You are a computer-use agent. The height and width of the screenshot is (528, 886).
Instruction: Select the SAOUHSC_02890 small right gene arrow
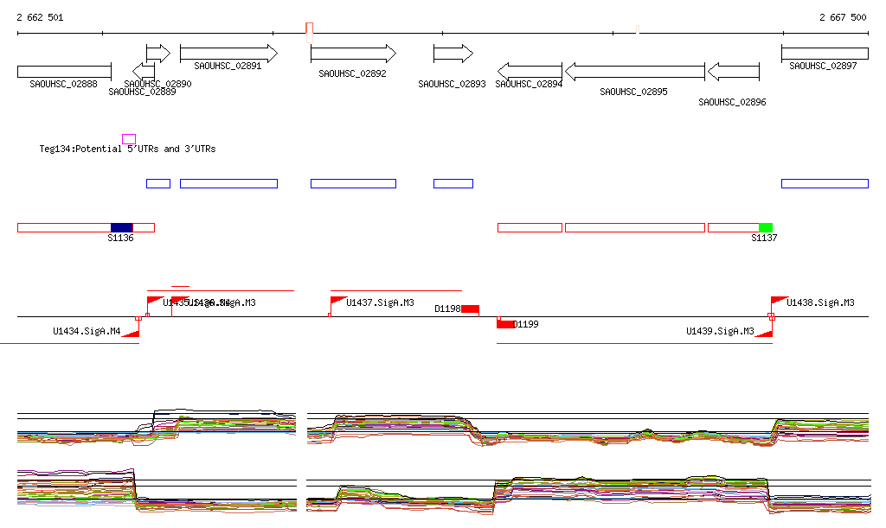pyautogui.click(x=158, y=54)
